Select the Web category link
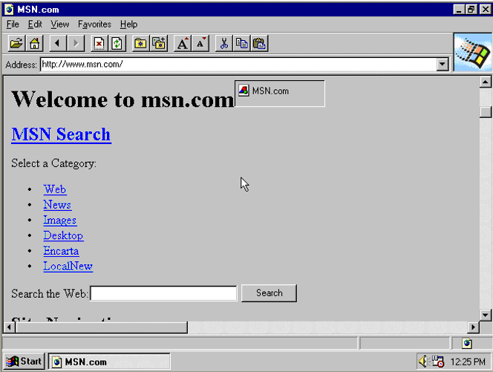 click(x=55, y=189)
